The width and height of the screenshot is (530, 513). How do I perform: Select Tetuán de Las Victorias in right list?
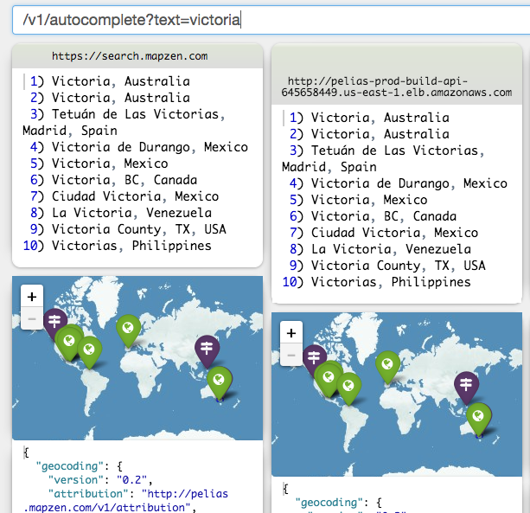pyautogui.click(x=383, y=158)
